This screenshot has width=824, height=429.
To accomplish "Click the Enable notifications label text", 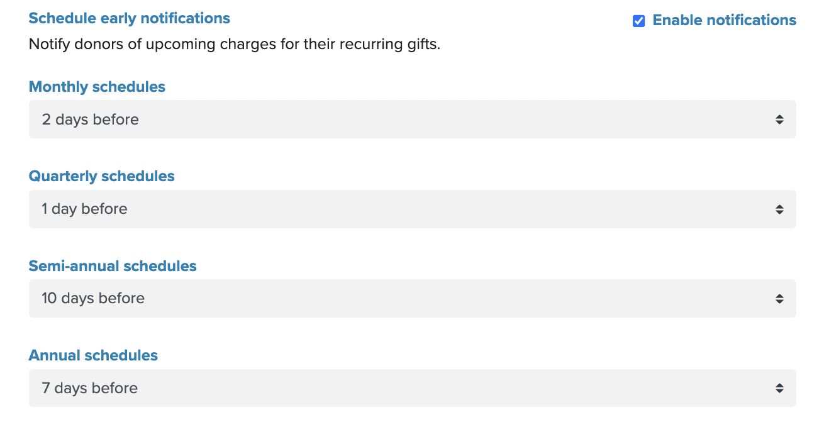I will coord(724,20).
